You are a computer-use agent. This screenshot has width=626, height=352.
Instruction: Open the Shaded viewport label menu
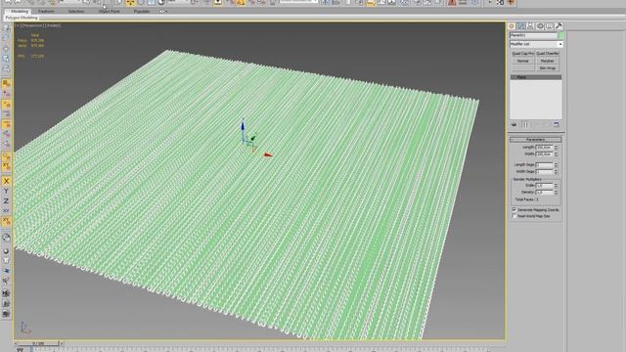pyautogui.click(x=53, y=25)
